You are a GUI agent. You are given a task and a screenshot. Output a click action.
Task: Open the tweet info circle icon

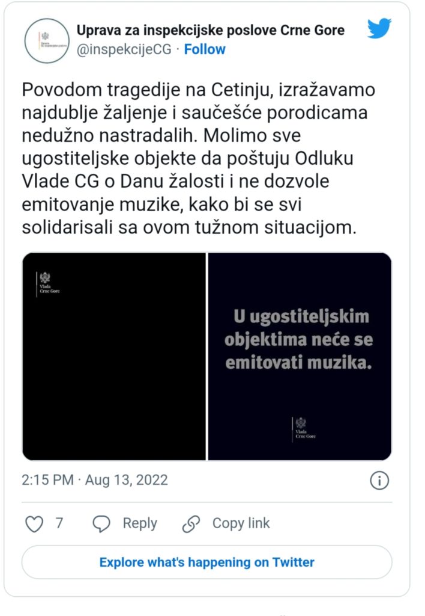[379, 480]
